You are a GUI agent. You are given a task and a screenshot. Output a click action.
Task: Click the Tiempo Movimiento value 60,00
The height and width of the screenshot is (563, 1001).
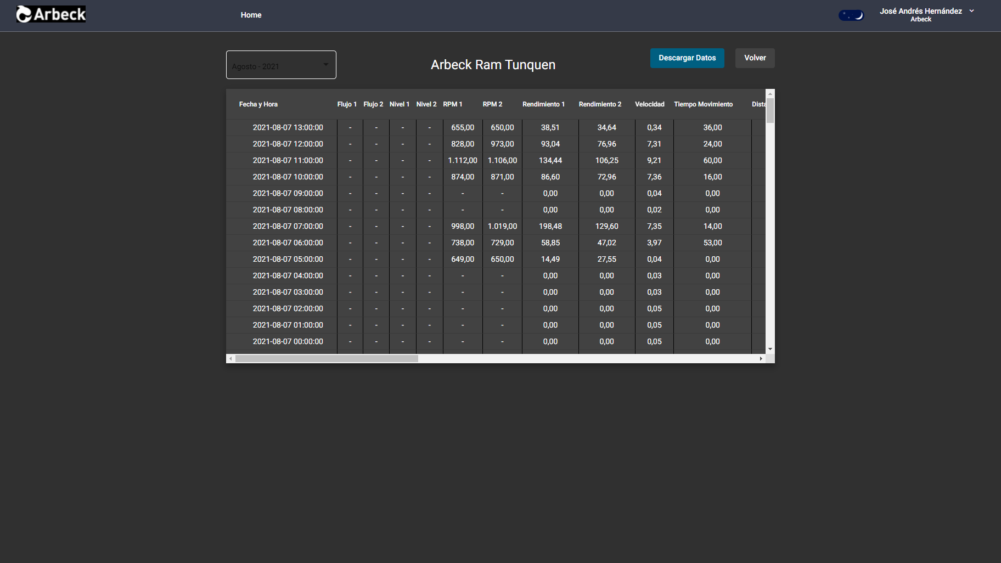click(x=712, y=160)
